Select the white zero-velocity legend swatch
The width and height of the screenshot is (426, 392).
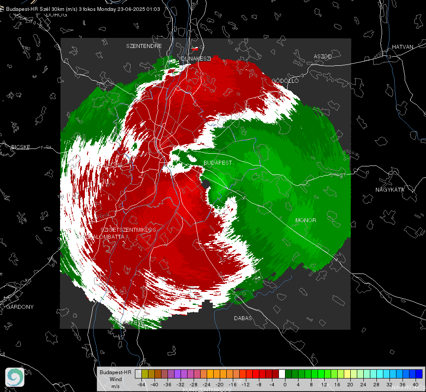tap(282, 374)
